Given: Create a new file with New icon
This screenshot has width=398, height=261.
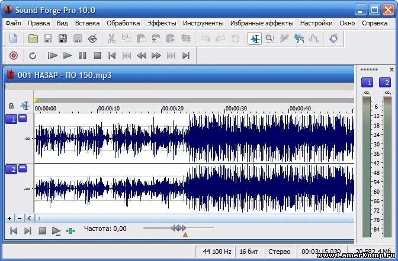Looking at the screenshot, I should pyautogui.click(x=14, y=38).
